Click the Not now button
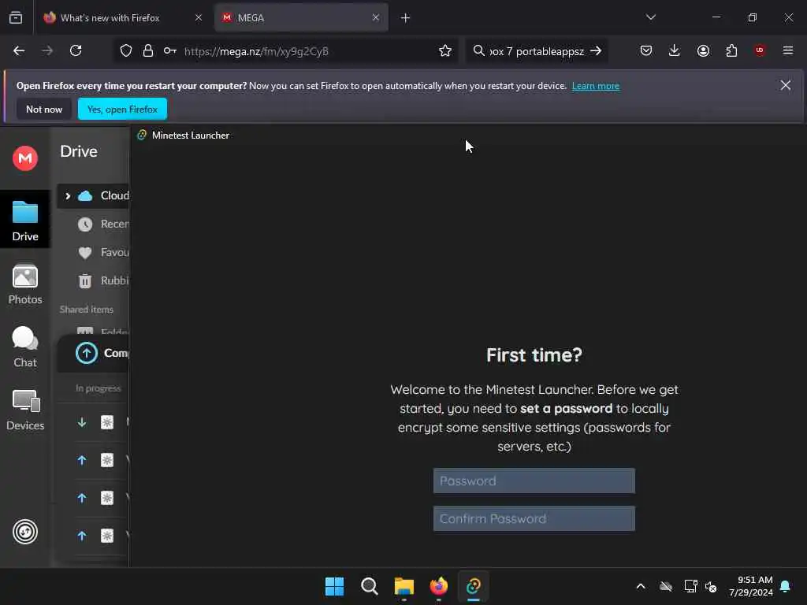807x605 pixels. pyautogui.click(x=44, y=109)
